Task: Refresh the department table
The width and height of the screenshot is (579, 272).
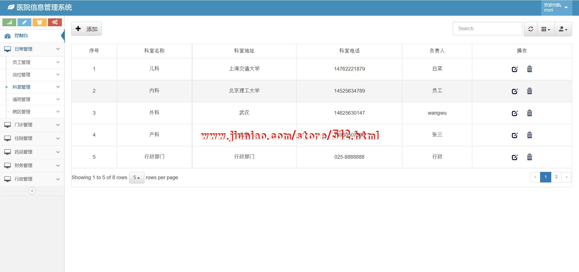Action: pos(531,29)
